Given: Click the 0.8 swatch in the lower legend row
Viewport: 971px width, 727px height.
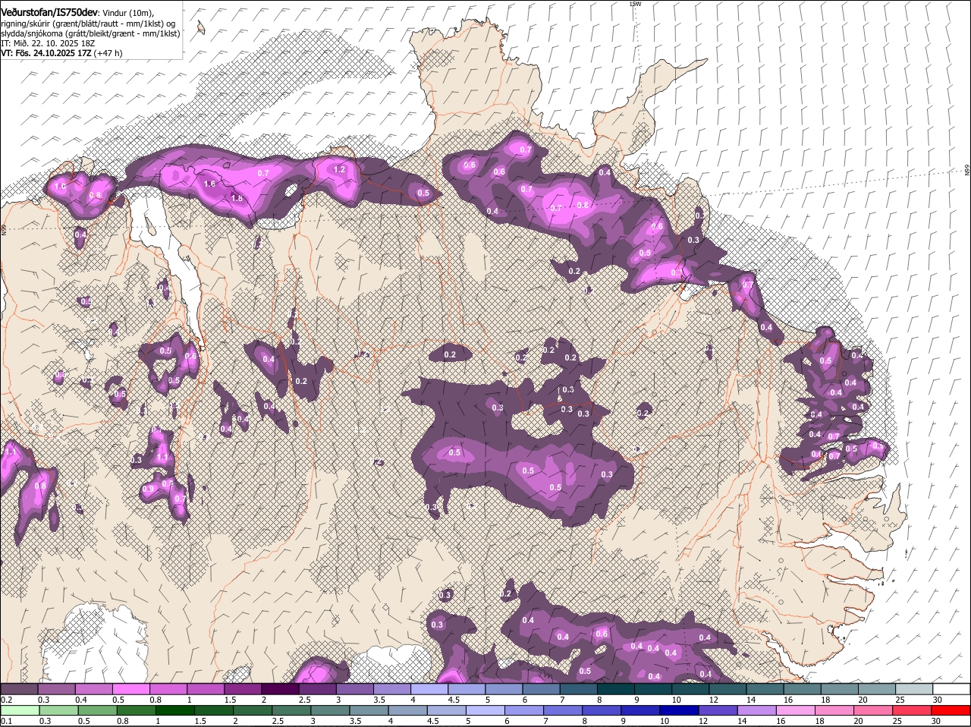Looking at the screenshot, I should pyautogui.click(x=136, y=710).
